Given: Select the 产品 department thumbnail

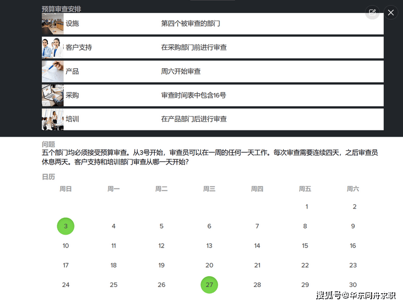Looking at the screenshot, I should 52,71.
